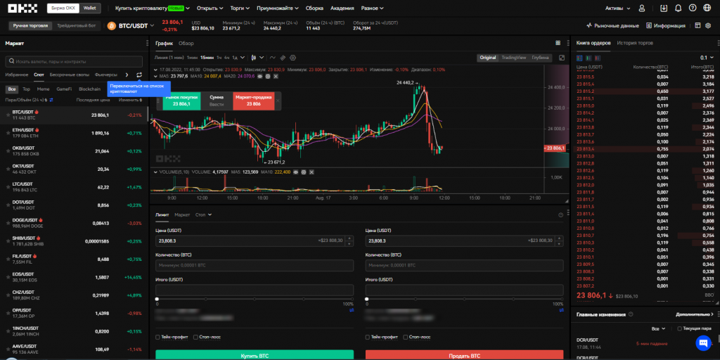Screen dimensions: 720x360
Task: Click the candlestick chart type icon
Action: (253, 57)
